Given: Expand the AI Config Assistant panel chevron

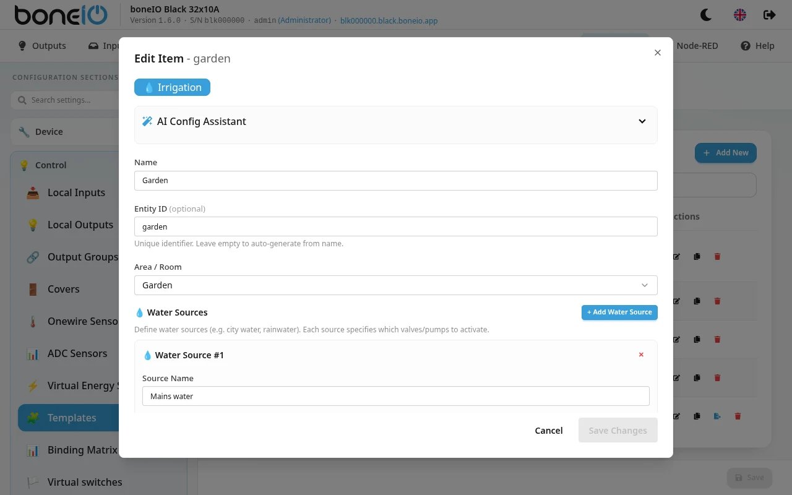Looking at the screenshot, I should pos(642,121).
